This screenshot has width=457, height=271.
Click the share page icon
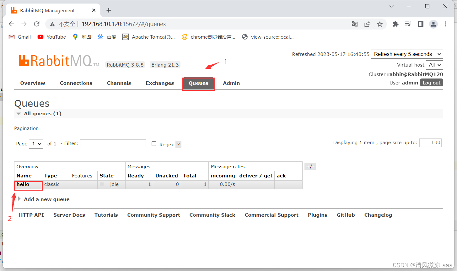tap(367, 24)
